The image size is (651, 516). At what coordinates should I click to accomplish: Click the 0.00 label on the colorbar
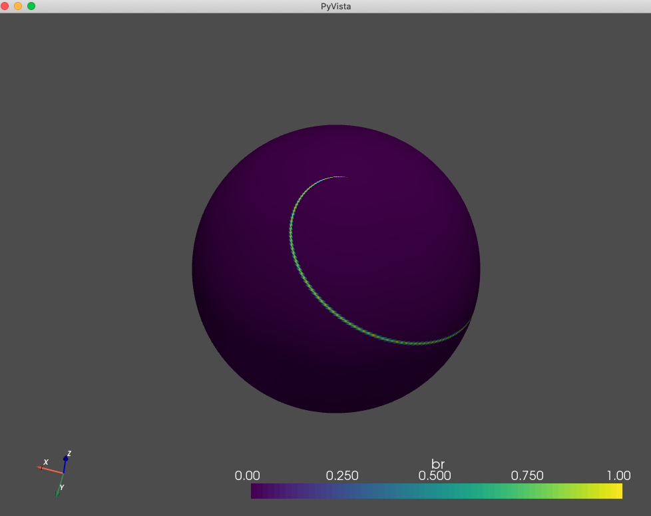tap(247, 476)
